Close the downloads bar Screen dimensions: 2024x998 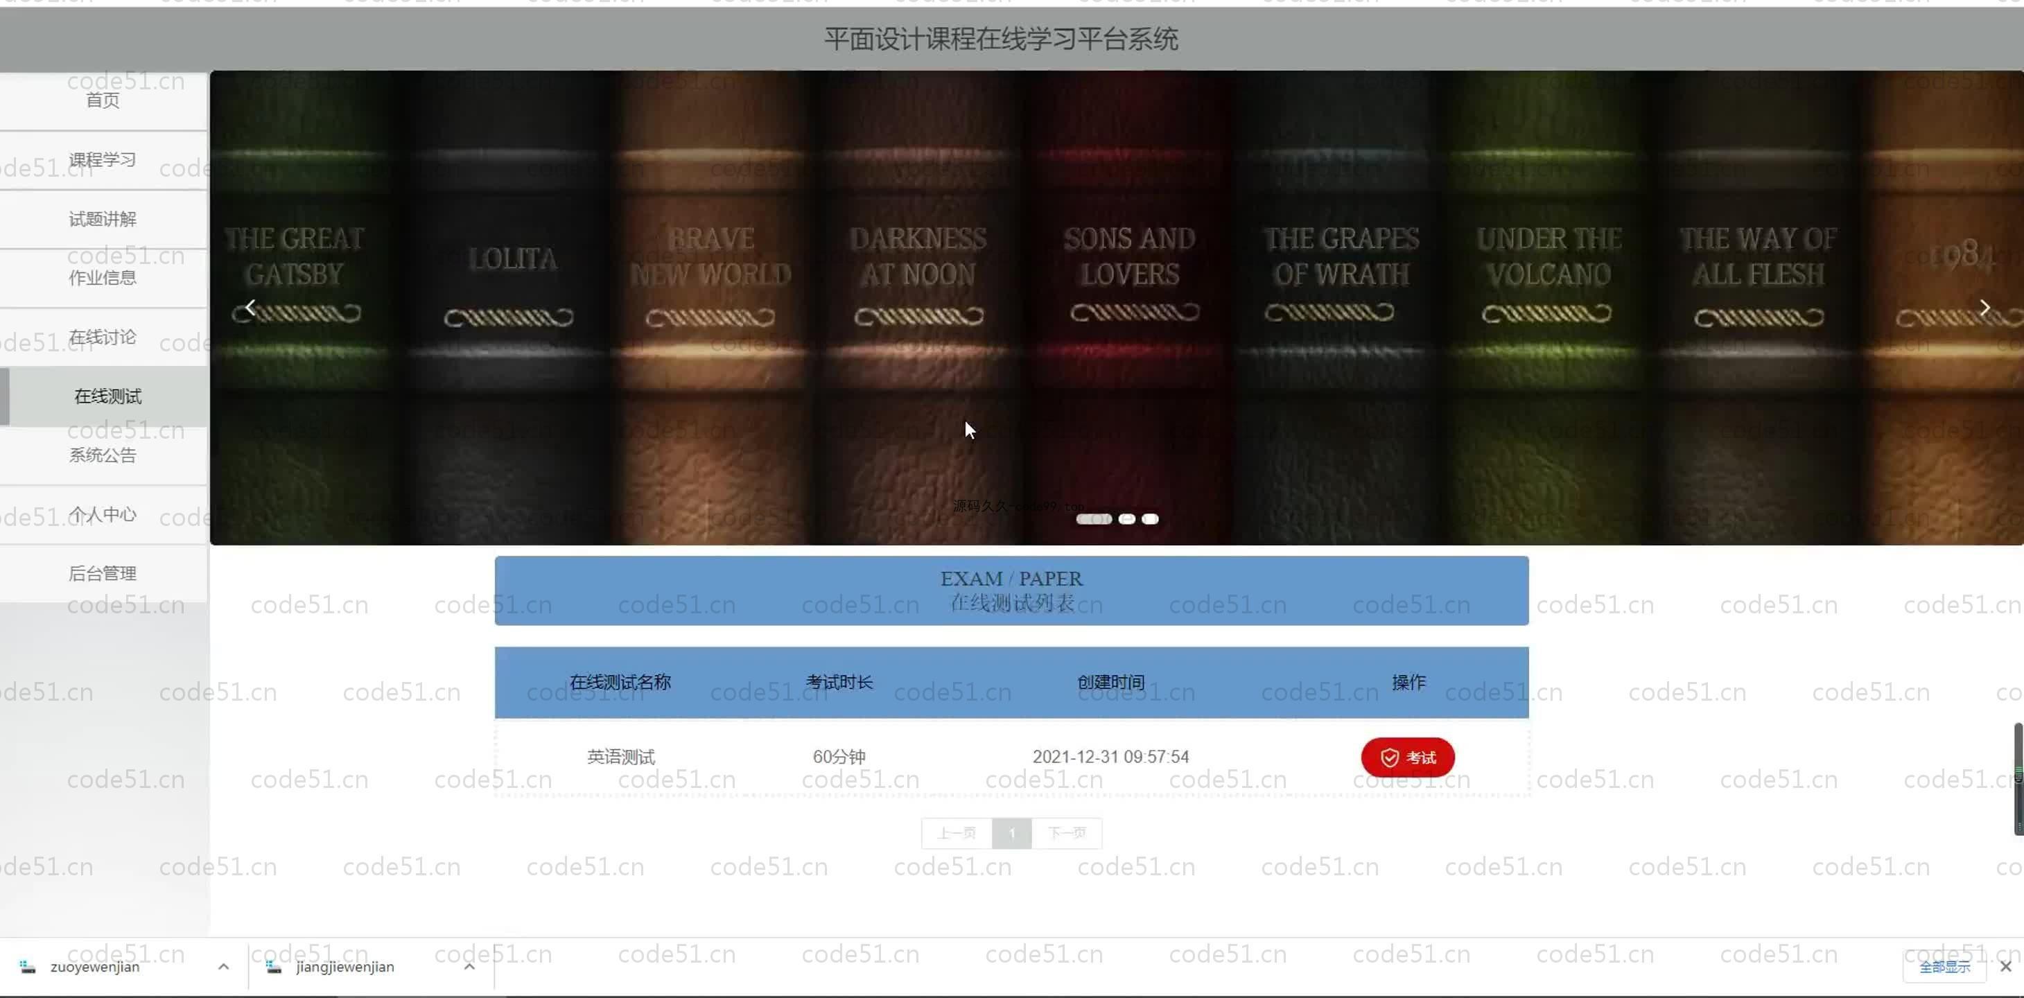(x=2006, y=967)
